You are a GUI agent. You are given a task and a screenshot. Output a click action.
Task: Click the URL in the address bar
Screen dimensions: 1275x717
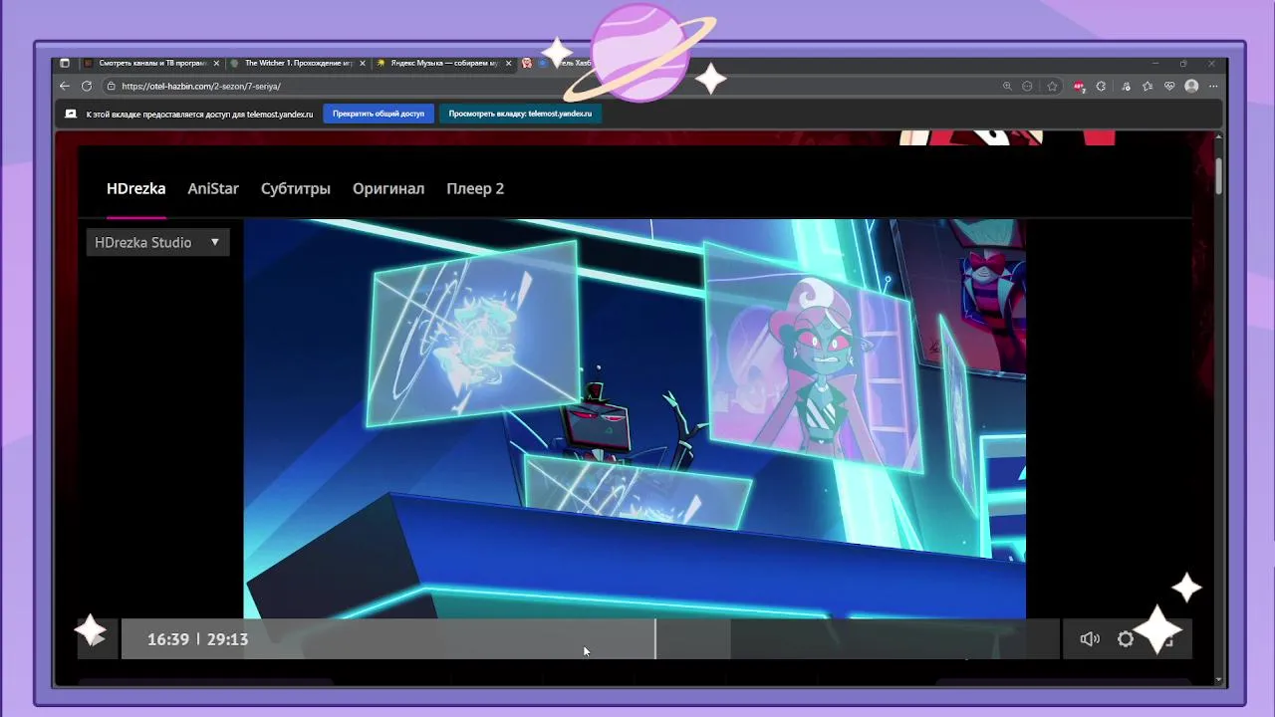[201, 87]
